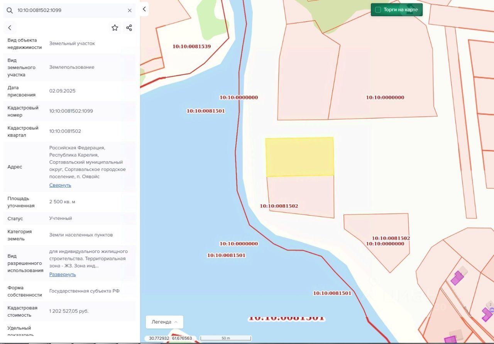494x344 pixels.
Task: Click the address text mentioning 'Республика Карелия'
Action: 88,162
